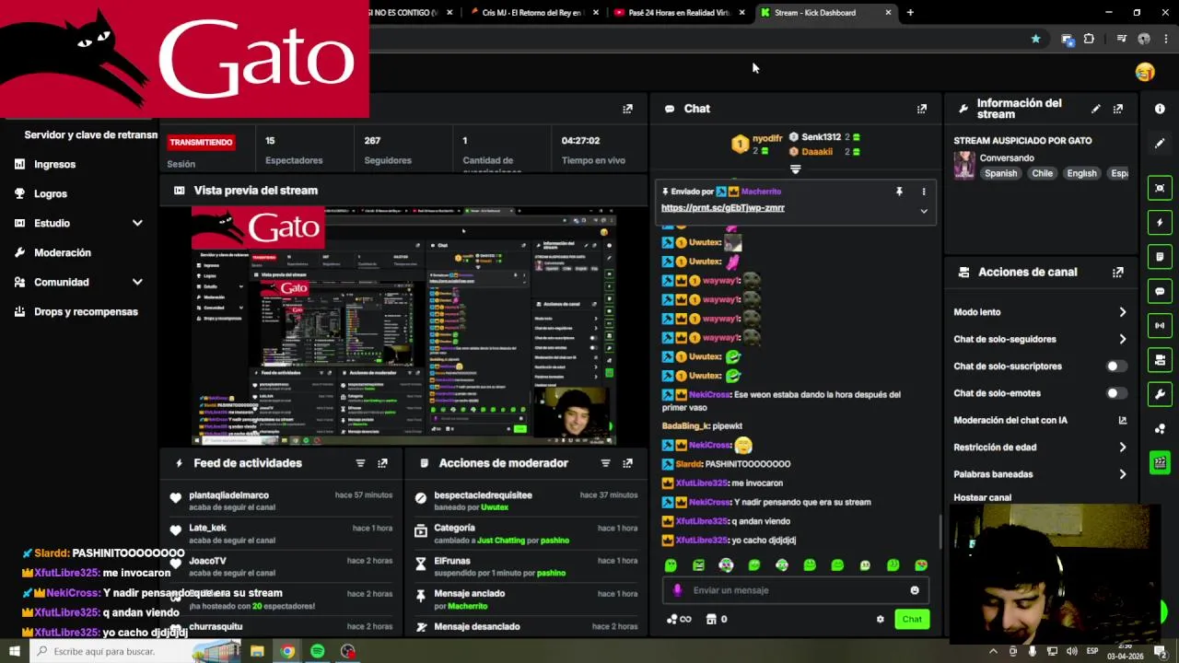
Task: Toggle the moderator actions note icon in sidebar
Action: pos(1160,256)
